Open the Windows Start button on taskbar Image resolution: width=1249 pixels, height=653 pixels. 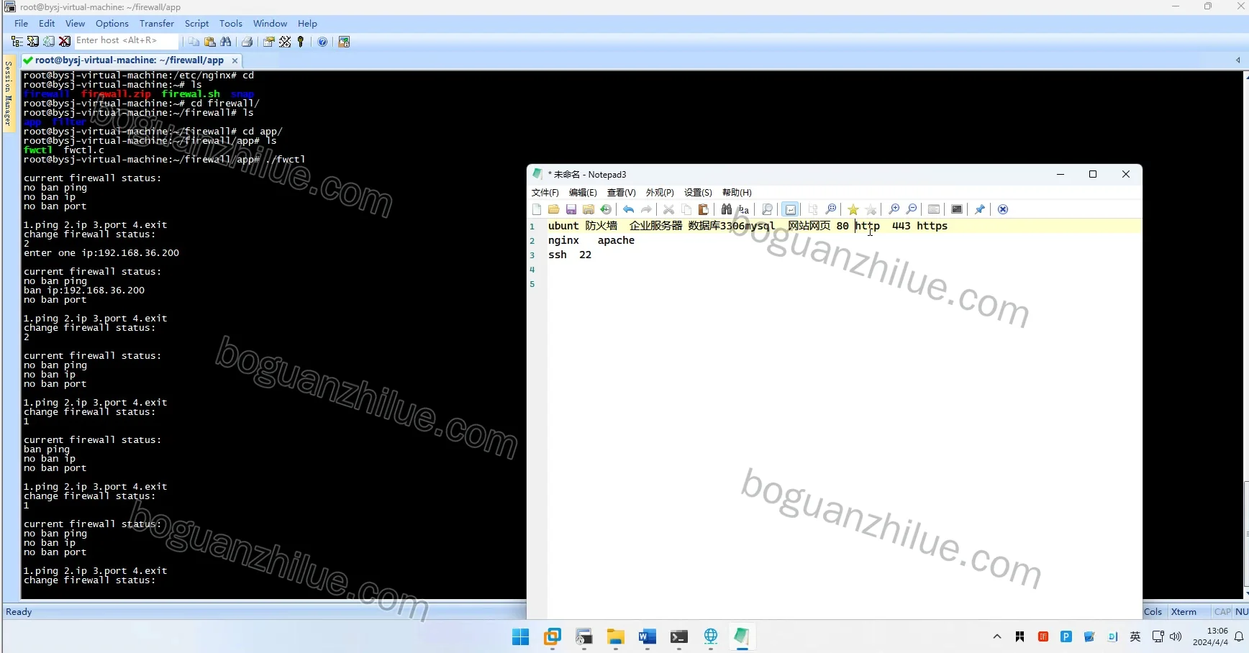(521, 636)
